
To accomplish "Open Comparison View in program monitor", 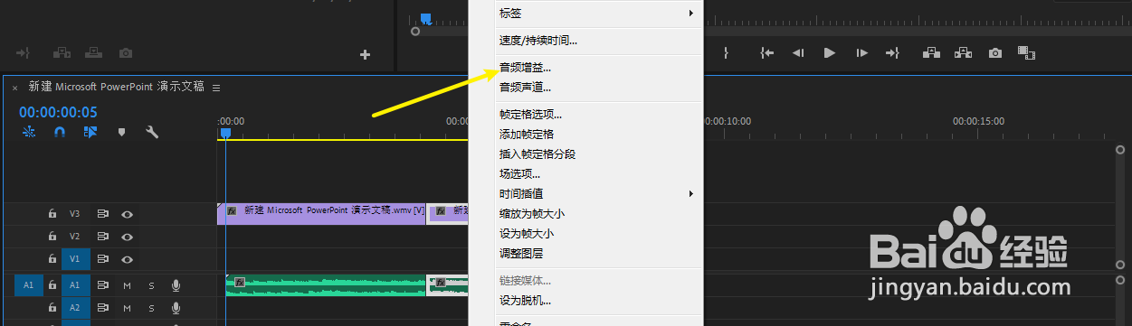I will pos(1026,53).
